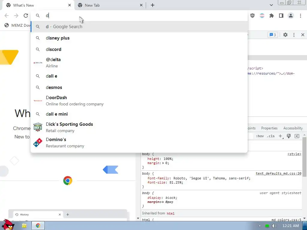Image resolution: width=307 pixels, height=230 pixels.
Task: Click the Chrome taskbar button
Action: (38, 226)
